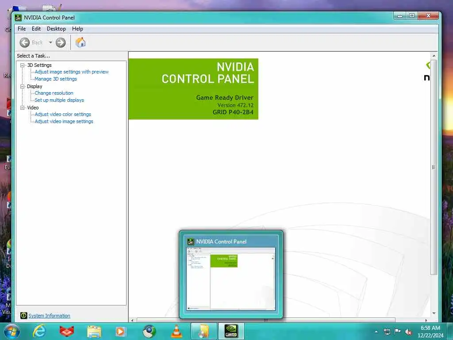Open Adjust video color settings

(x=63, y=114)
